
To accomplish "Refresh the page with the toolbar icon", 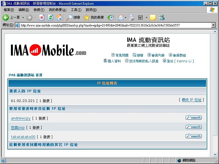I will pyautogui.click(x=50, y=17).
